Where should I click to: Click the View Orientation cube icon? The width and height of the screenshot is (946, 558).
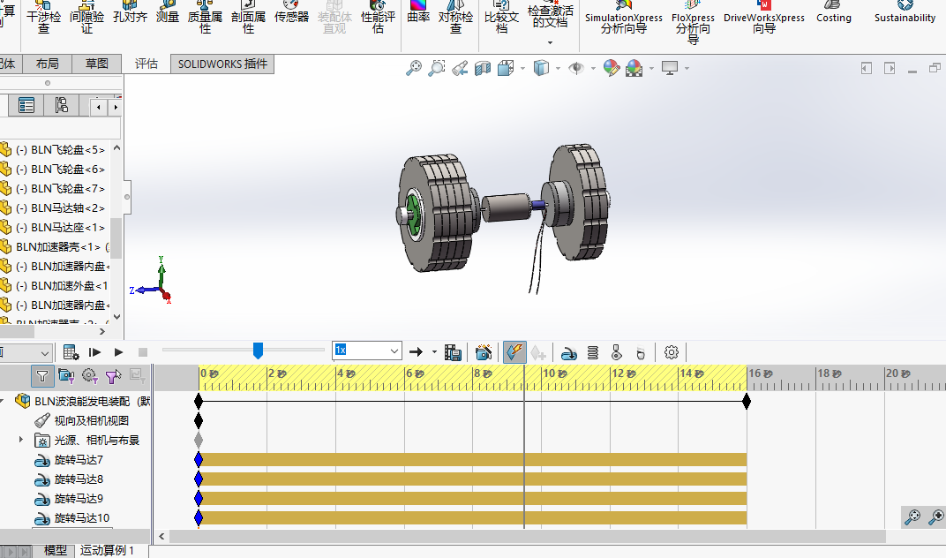(x=505, y=68)
